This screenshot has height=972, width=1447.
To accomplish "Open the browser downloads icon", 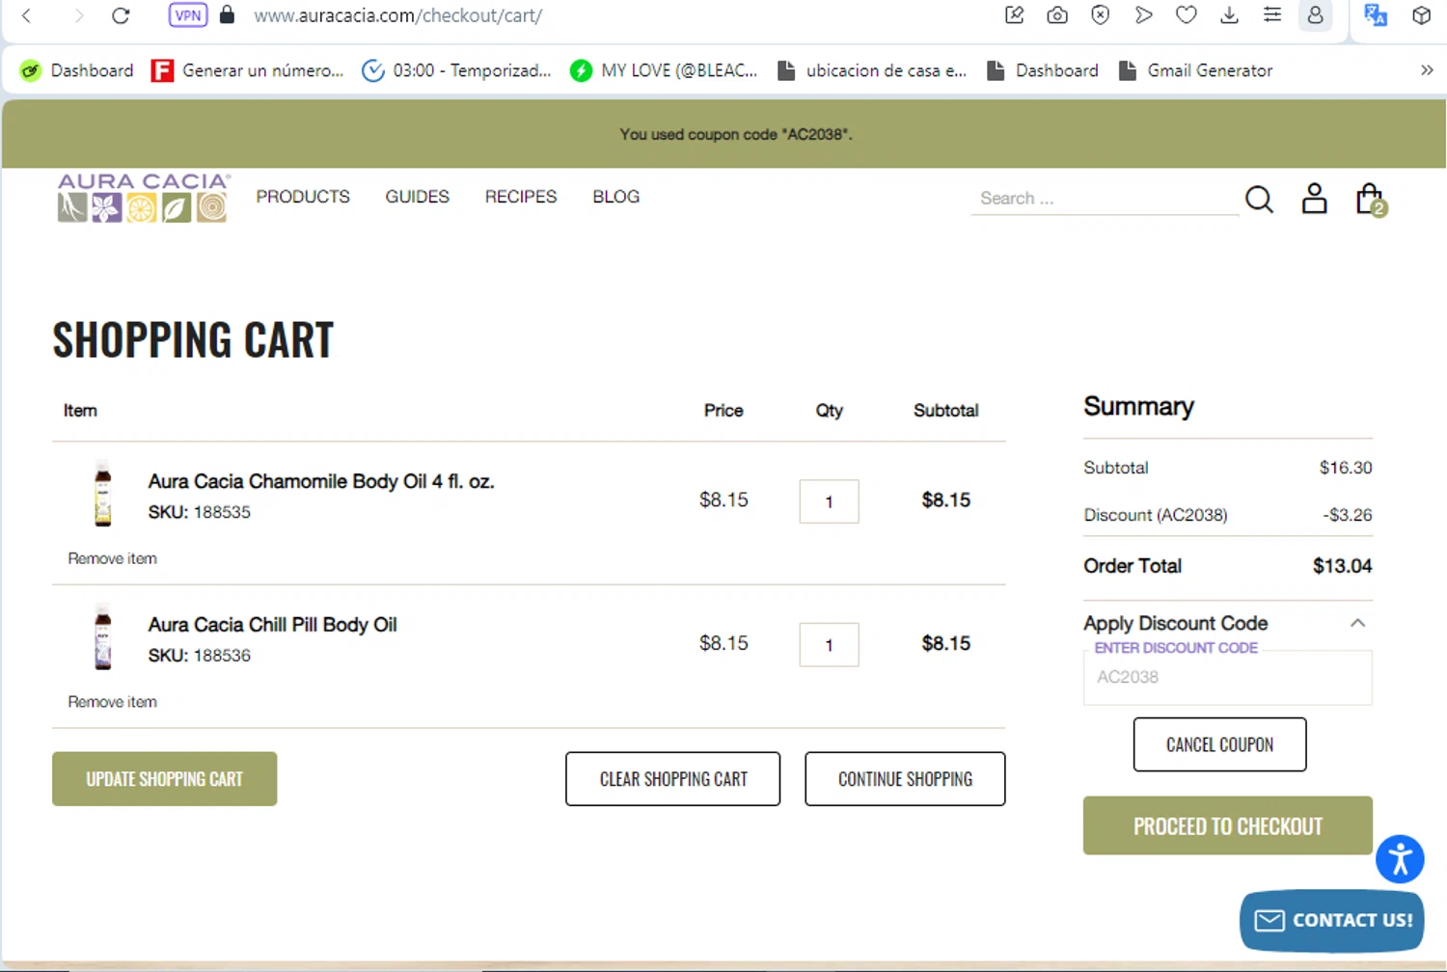I will 1229,14.
